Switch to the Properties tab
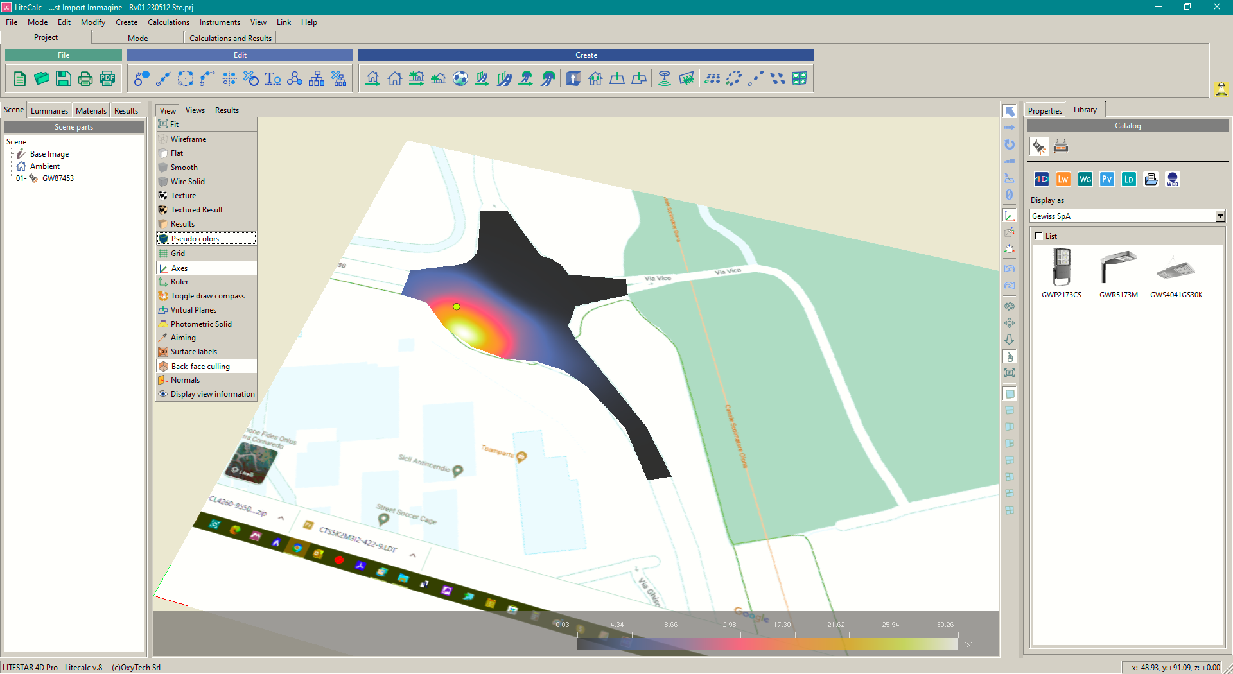This screenshot has height=674, width=1233. [x=1045, y=110]
